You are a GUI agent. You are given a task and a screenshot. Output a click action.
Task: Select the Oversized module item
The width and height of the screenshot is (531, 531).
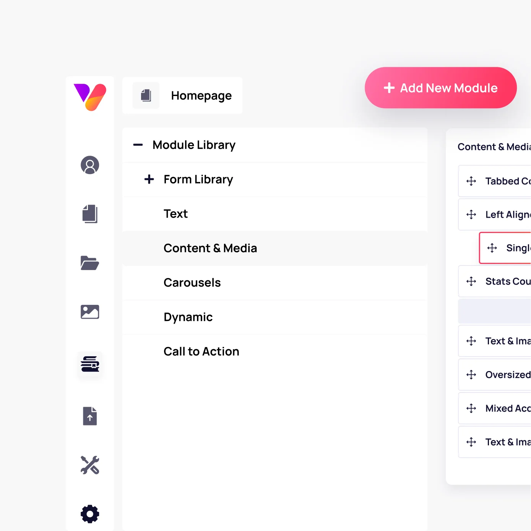495,375
